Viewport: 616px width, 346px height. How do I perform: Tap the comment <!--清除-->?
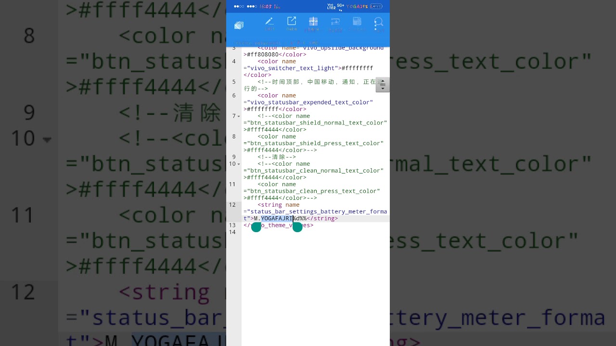(x=277, y=157)
